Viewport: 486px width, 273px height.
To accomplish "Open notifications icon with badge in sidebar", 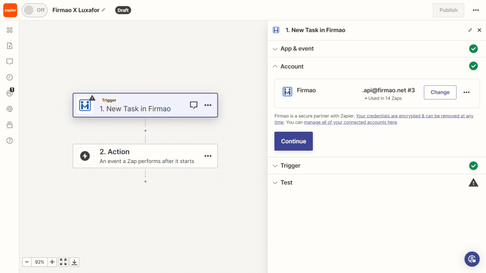I will click(x=9, y=93).
